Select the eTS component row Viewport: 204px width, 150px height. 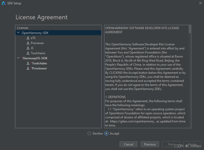(x=58, y=38)
